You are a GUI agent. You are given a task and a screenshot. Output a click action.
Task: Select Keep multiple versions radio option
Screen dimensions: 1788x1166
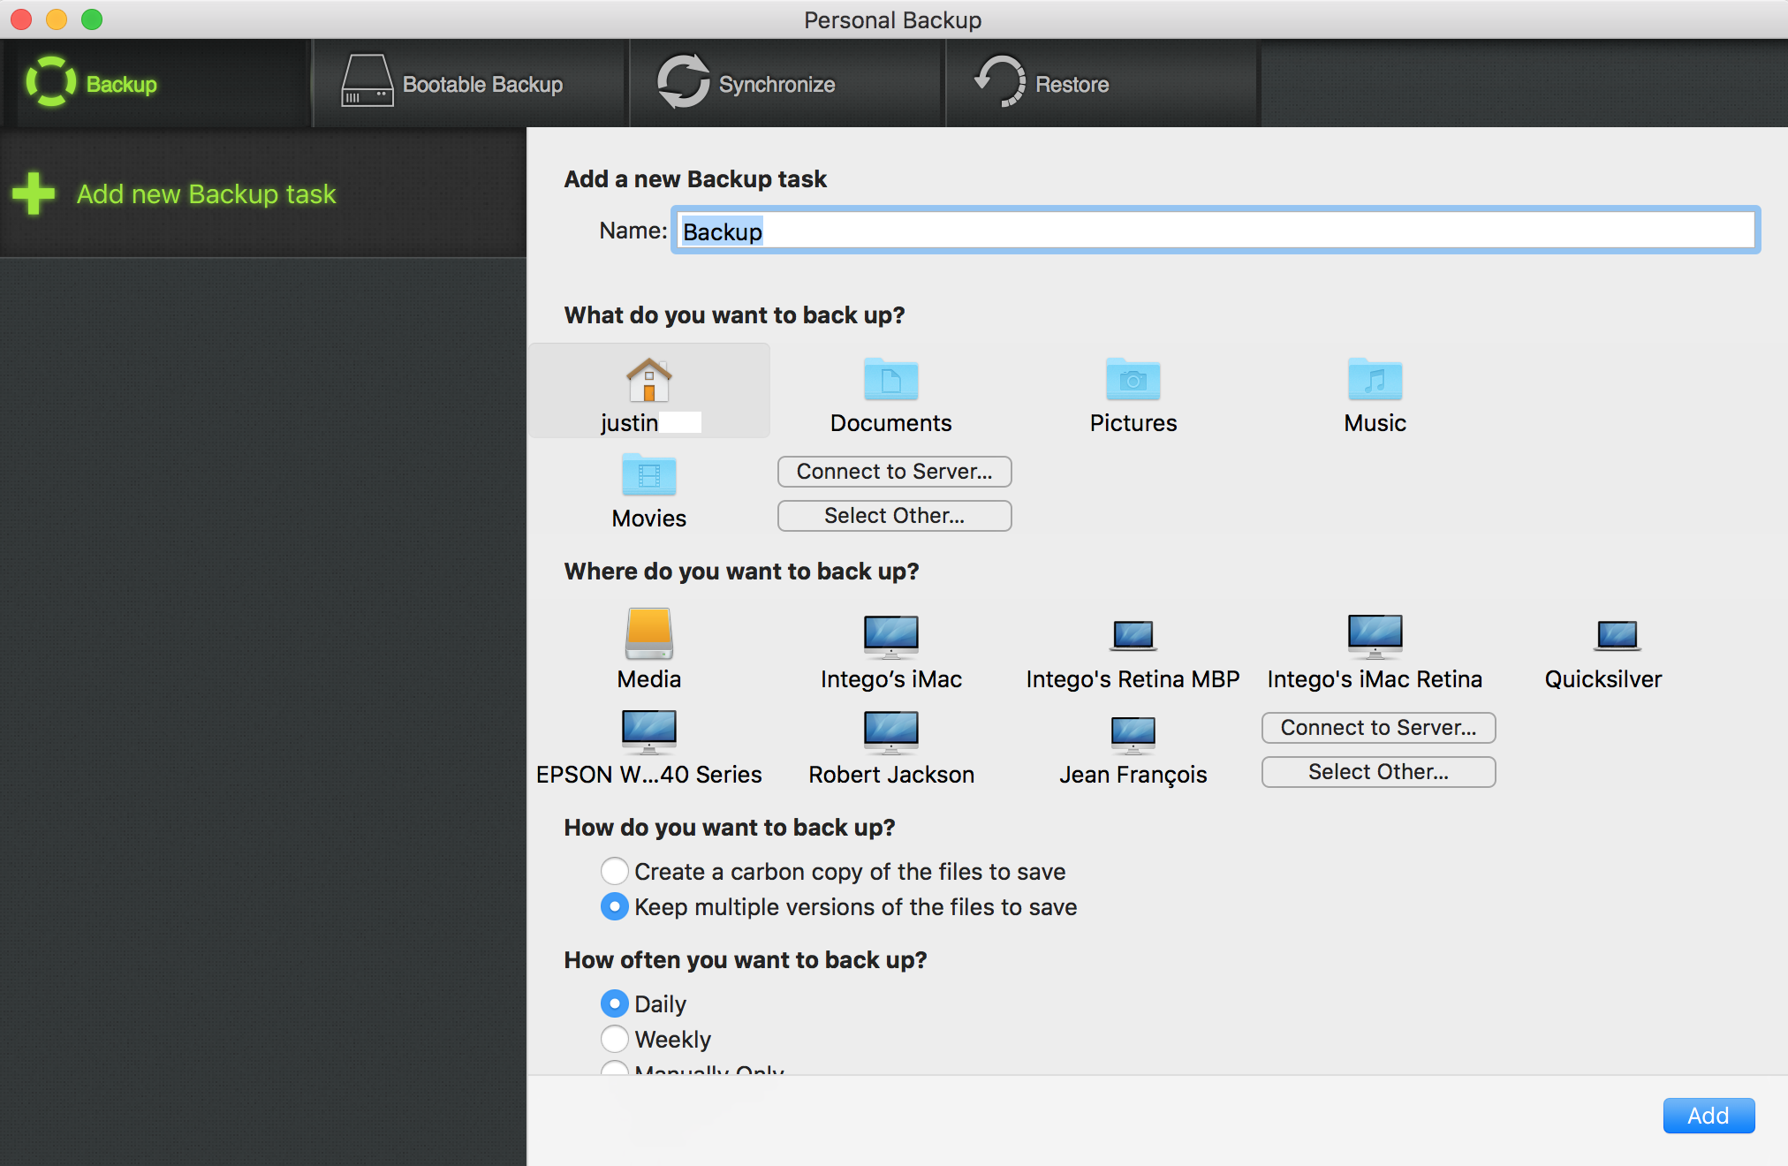point(615,906)
